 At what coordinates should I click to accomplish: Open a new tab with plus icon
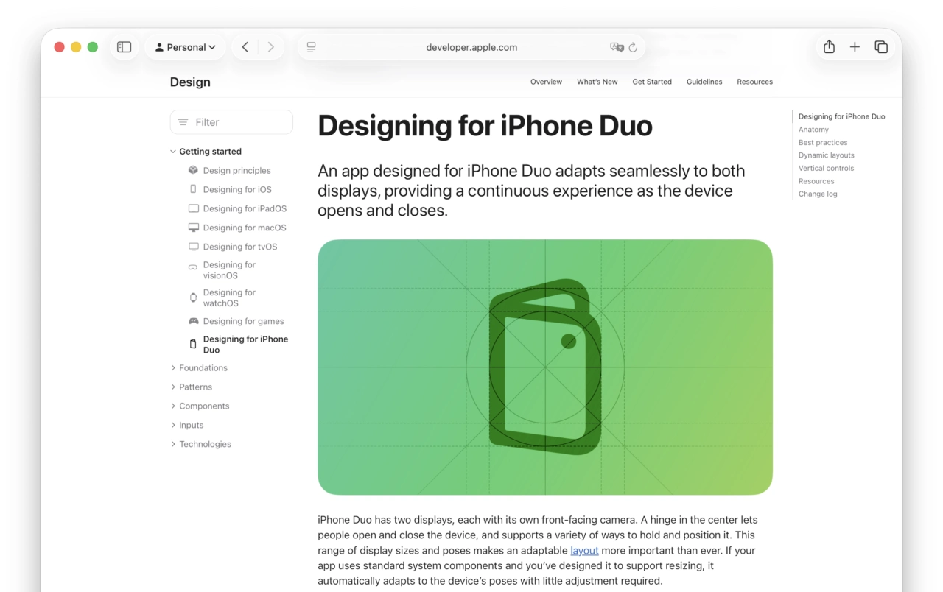coord(855,47)
